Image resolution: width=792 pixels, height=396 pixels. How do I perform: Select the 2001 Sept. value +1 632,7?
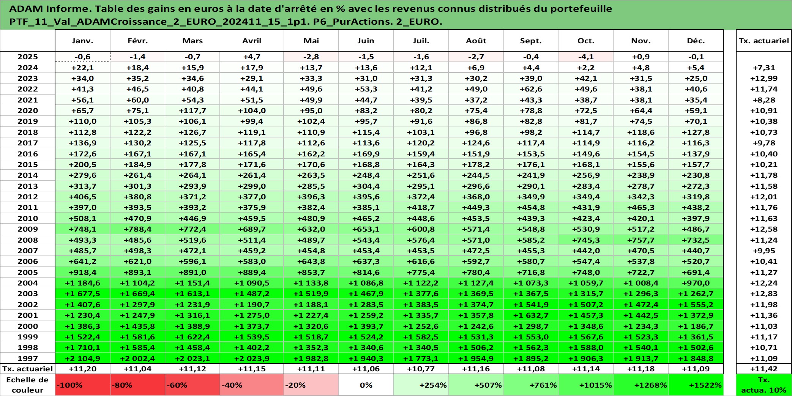531,315
